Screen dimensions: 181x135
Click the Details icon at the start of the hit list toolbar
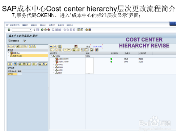pyautogui.click(x=10, y=64)
